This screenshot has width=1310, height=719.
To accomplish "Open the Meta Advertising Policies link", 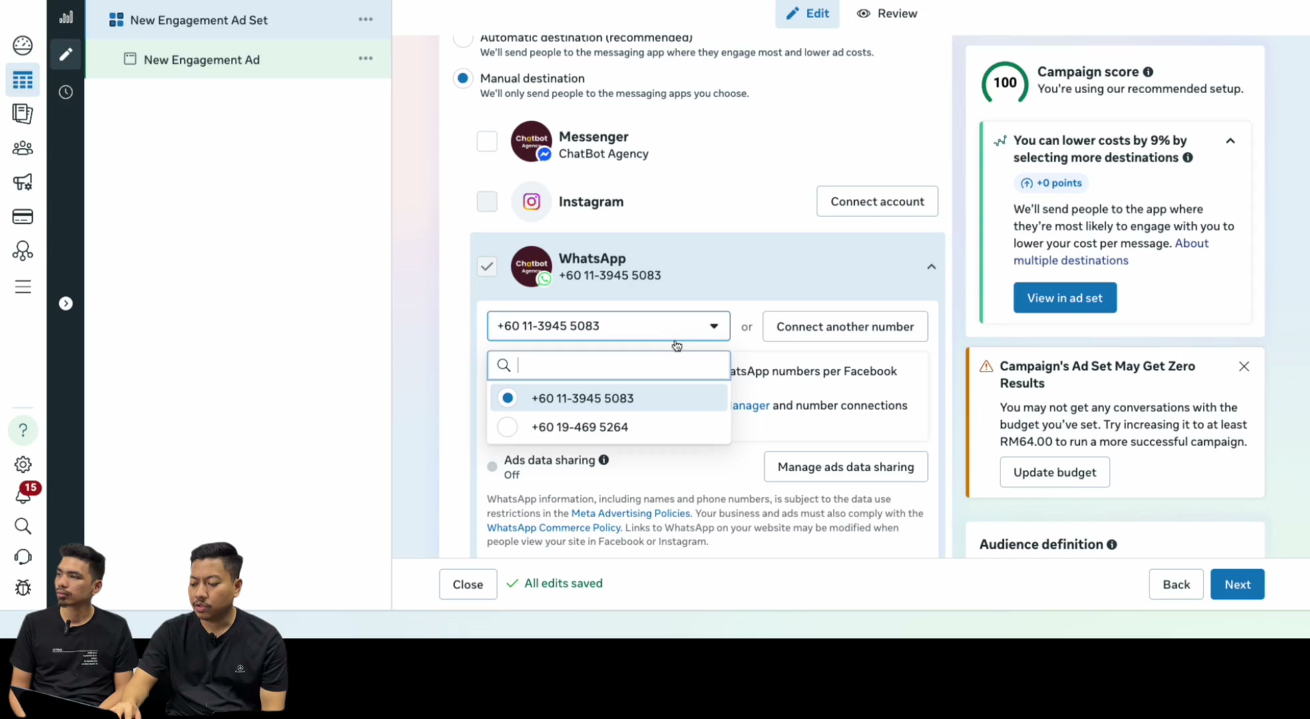I will pos(630,513).
